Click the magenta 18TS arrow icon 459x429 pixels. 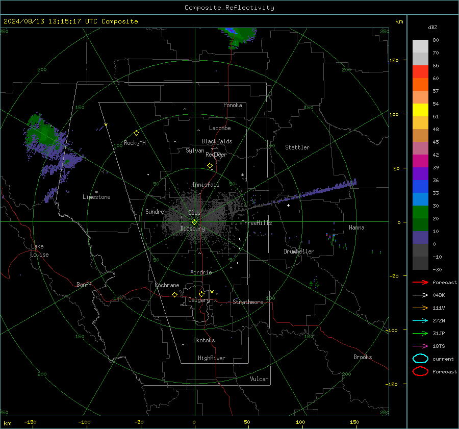(x=420, y=346)
